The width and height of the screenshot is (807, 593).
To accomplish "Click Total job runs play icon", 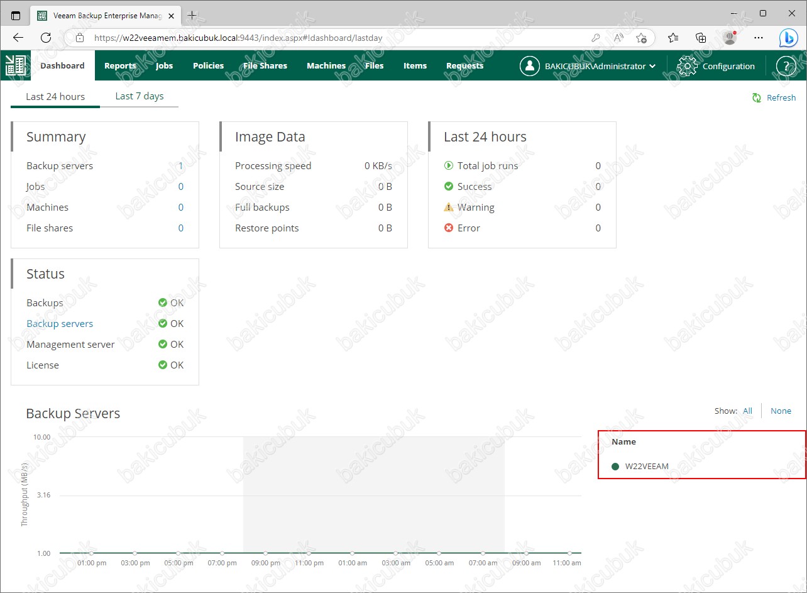I will pyautogui.click(x=448, y=165).
